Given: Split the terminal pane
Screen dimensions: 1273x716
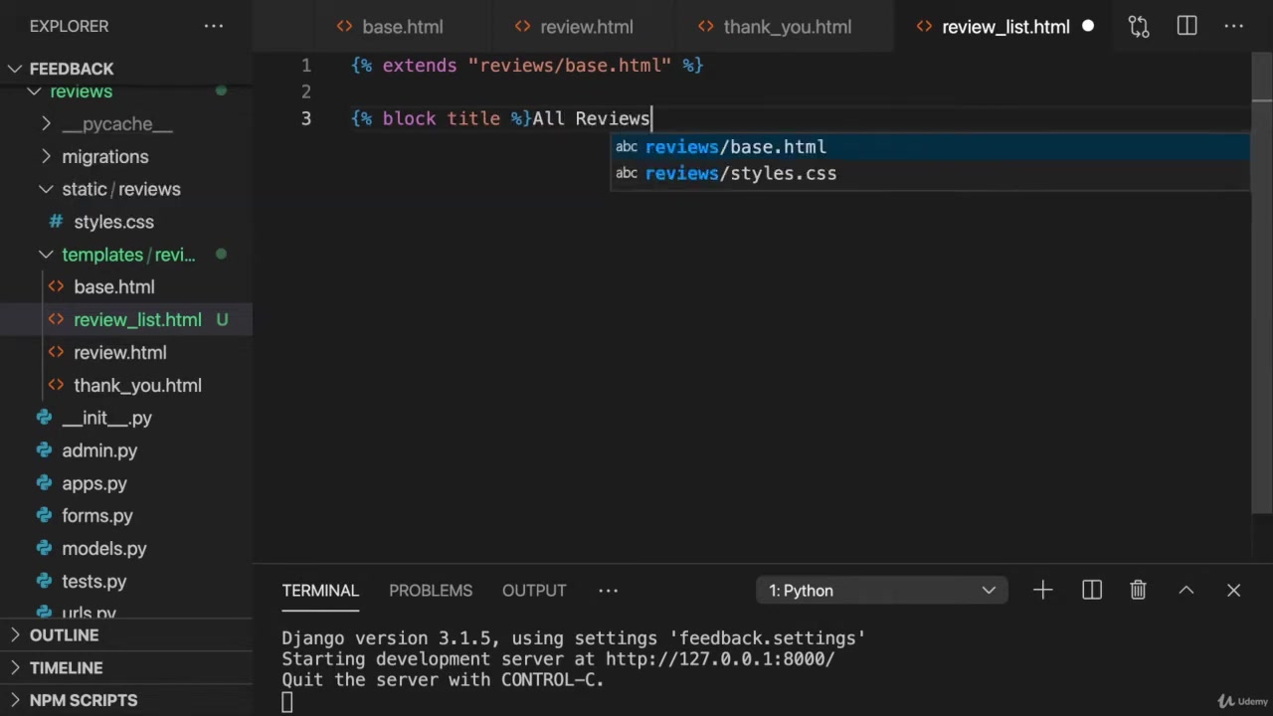Looking at the screenshot, I should [x=1092, y=591].
